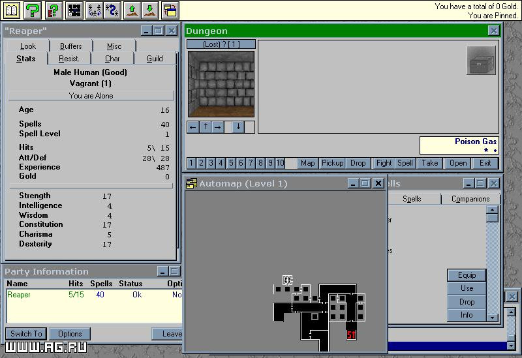Minimize the Party Information window

(x=162, y=271)
